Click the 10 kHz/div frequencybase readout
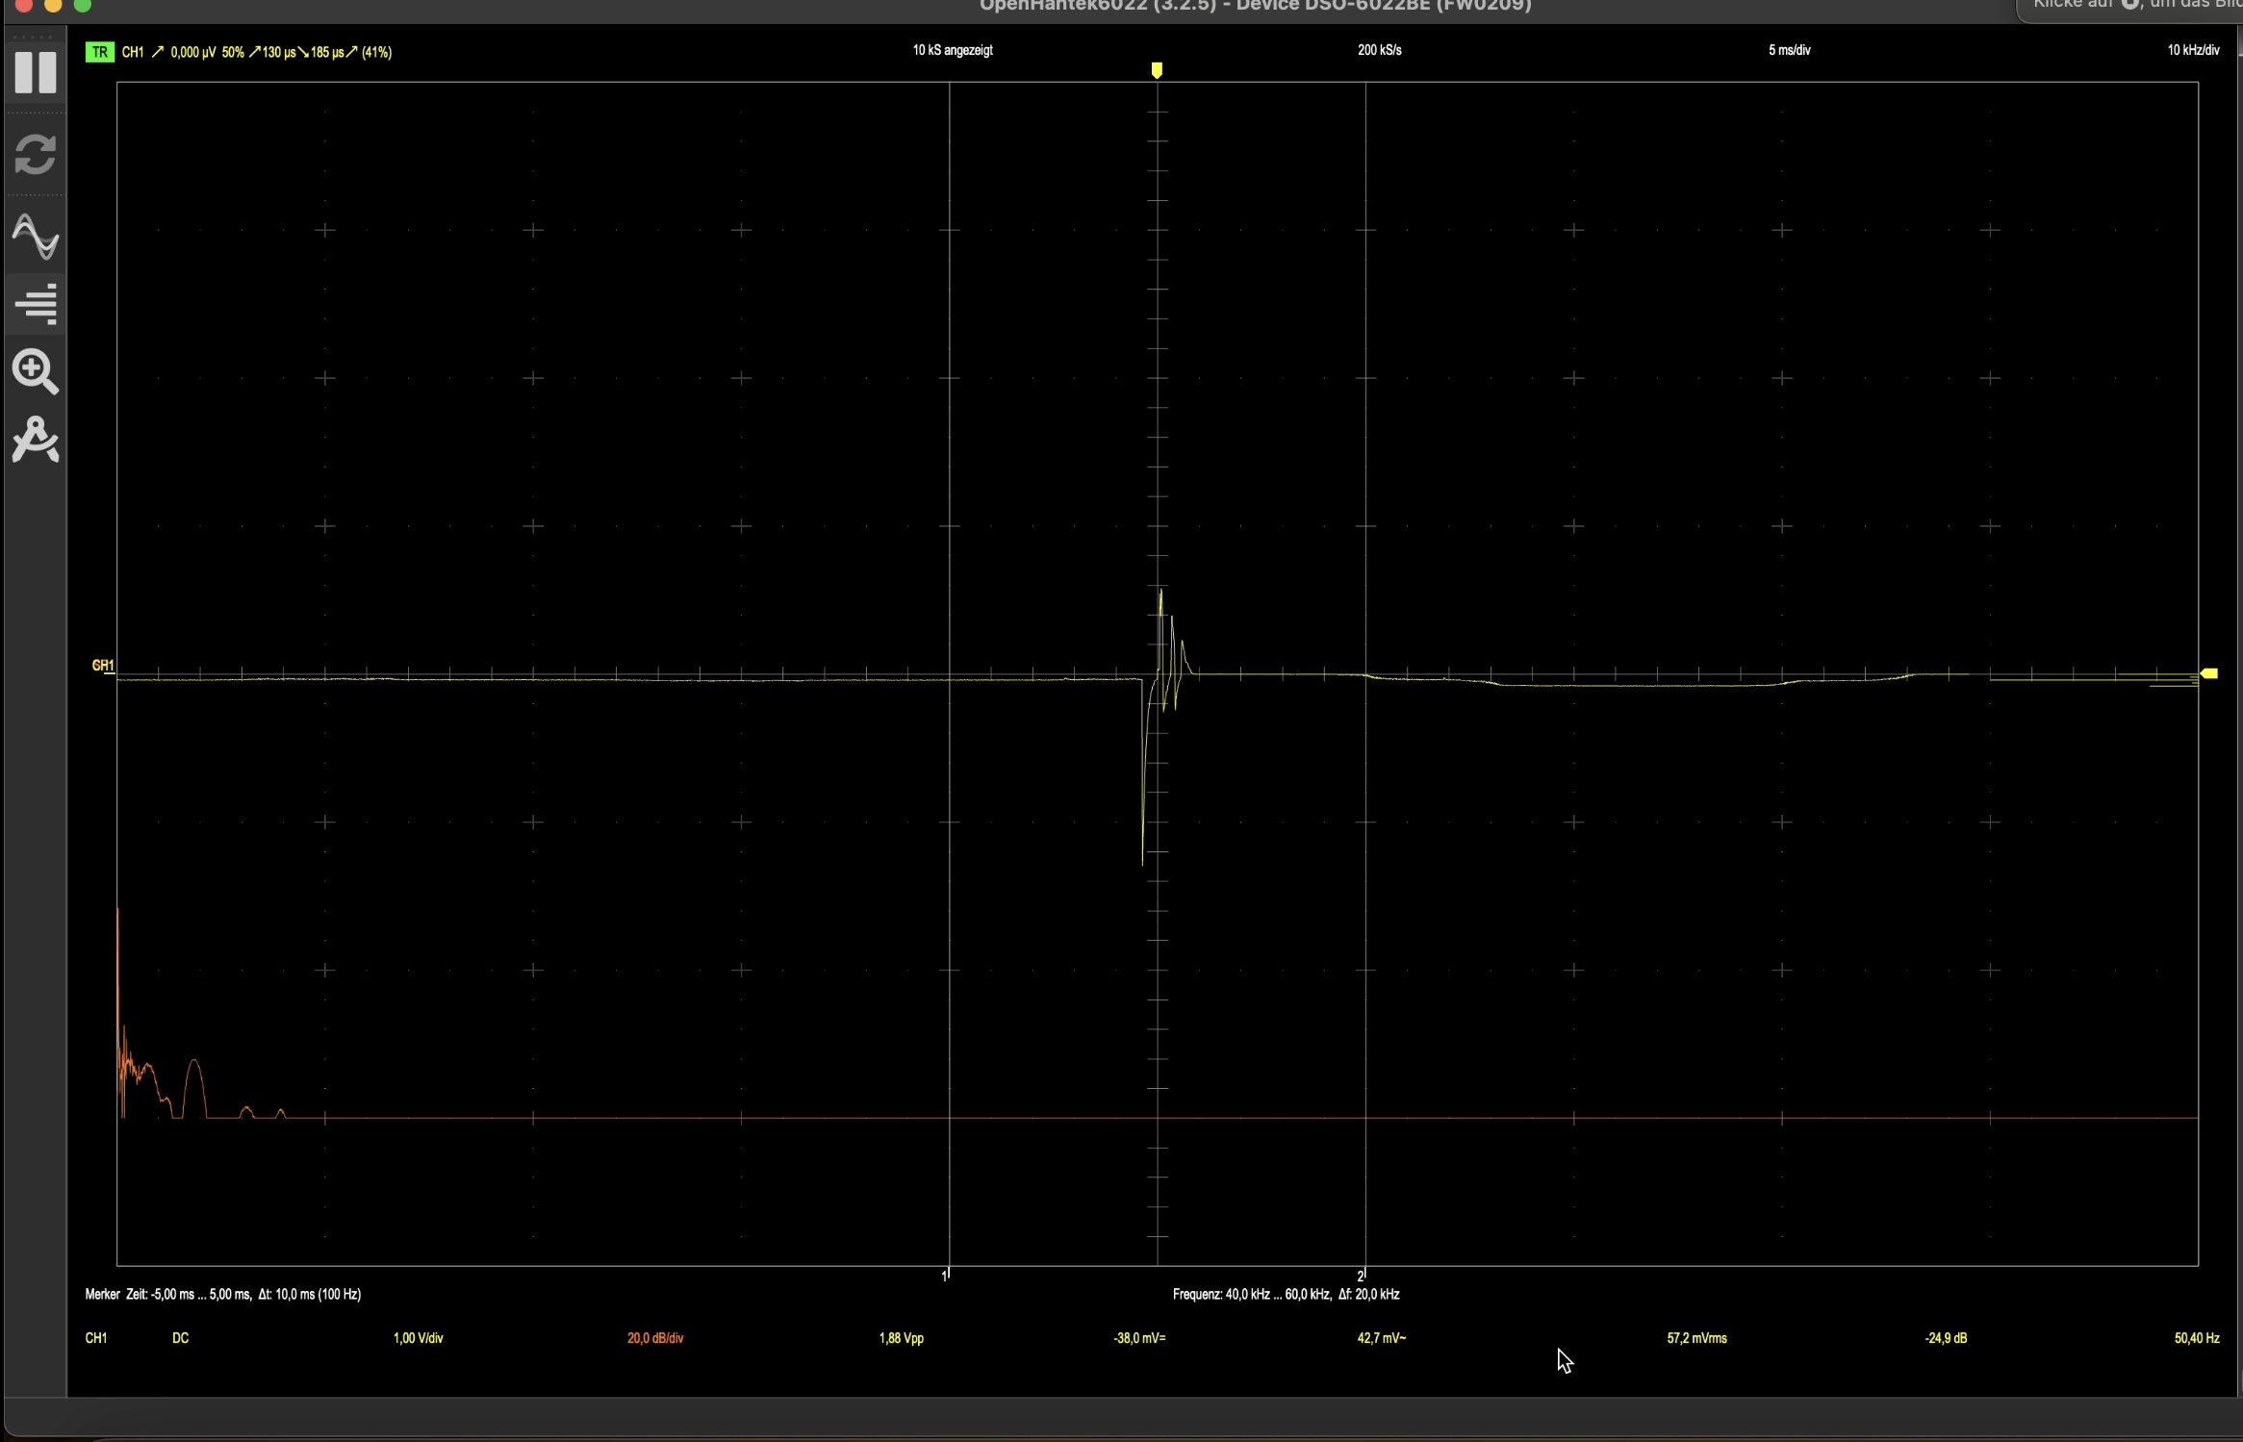Viewport: 2243px width, 1442px height. [2192, 50]
